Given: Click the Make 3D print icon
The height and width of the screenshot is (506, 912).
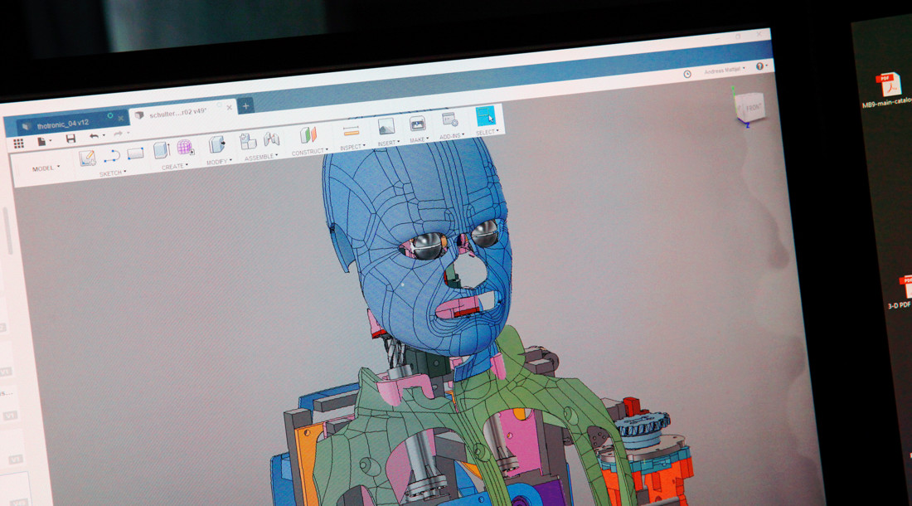Looking at the screenshot, I should 417,124.
